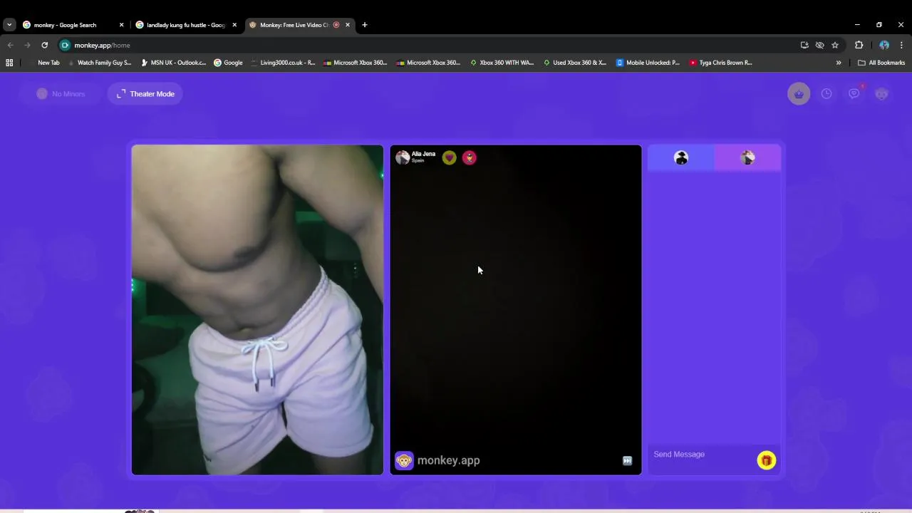The height and width of the screenshot is (513, 912).
Task: Click the recording indicator on the Monkey tab
Action: 336,25
